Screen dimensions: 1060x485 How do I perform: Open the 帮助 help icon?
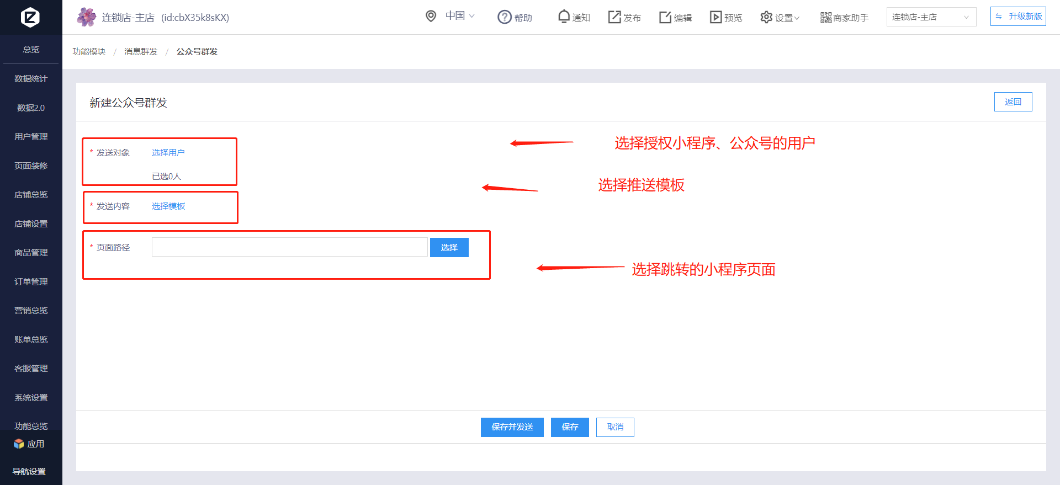point(505,17)
